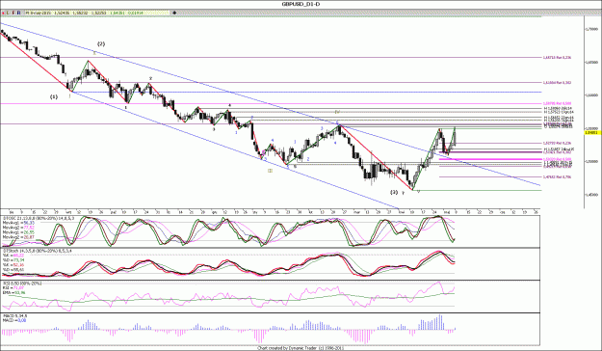This screenshot has height=351, width=602.
Task: Click the black diamond marker in toolbar
Action: point(174,13)
